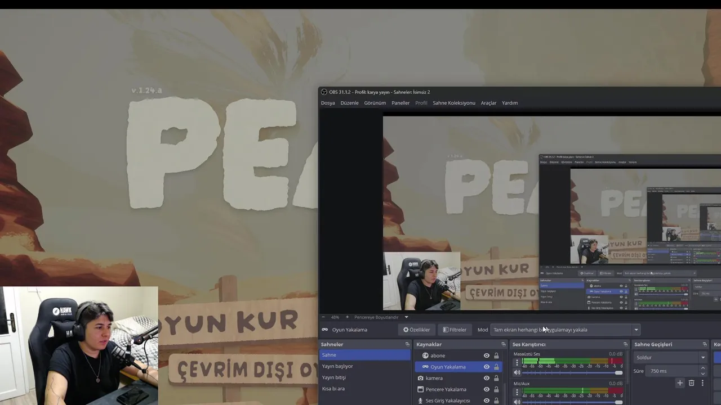Screen dimensions: 721x405
Task: Pop out the Sahneler panel
Action: tap(407, 344)
